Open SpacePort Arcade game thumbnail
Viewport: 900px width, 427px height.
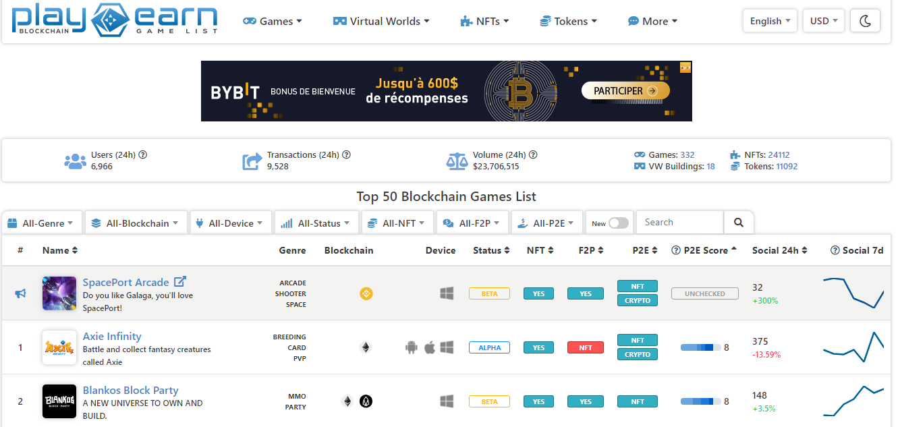coord(59,293)
